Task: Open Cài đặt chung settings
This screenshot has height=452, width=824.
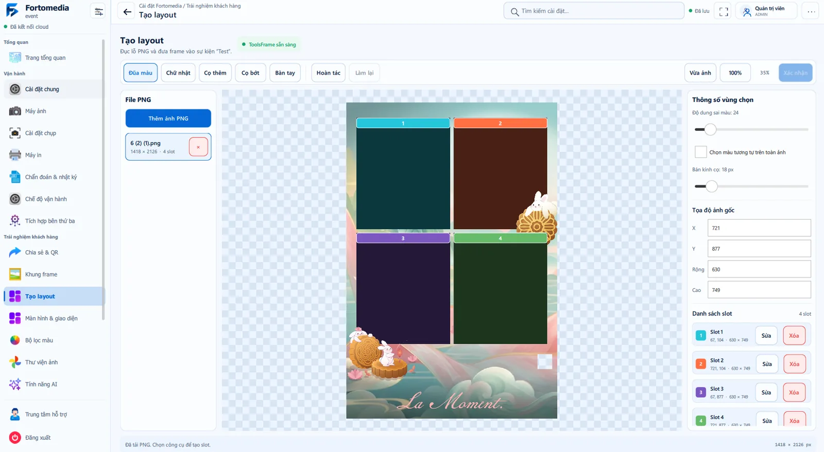Action: 54,89
